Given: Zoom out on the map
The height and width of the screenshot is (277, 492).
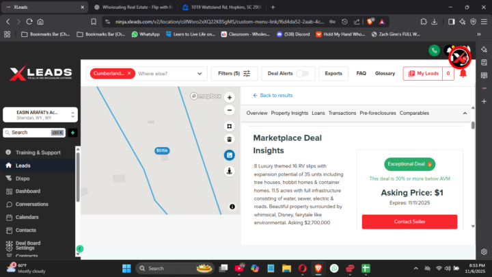Looking at the screenshot, I should 230,110.
